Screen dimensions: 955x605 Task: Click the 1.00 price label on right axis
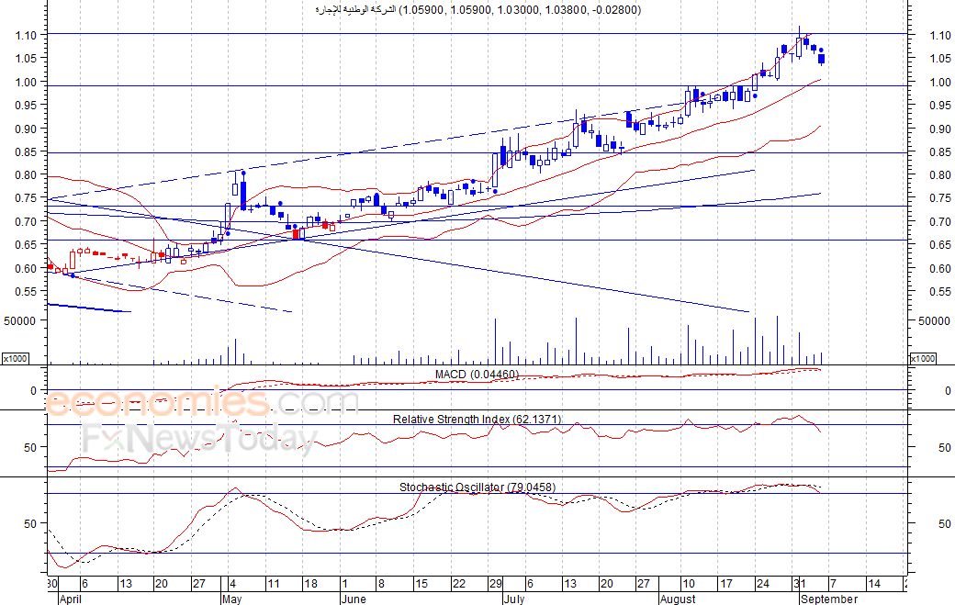coord(940,83)
